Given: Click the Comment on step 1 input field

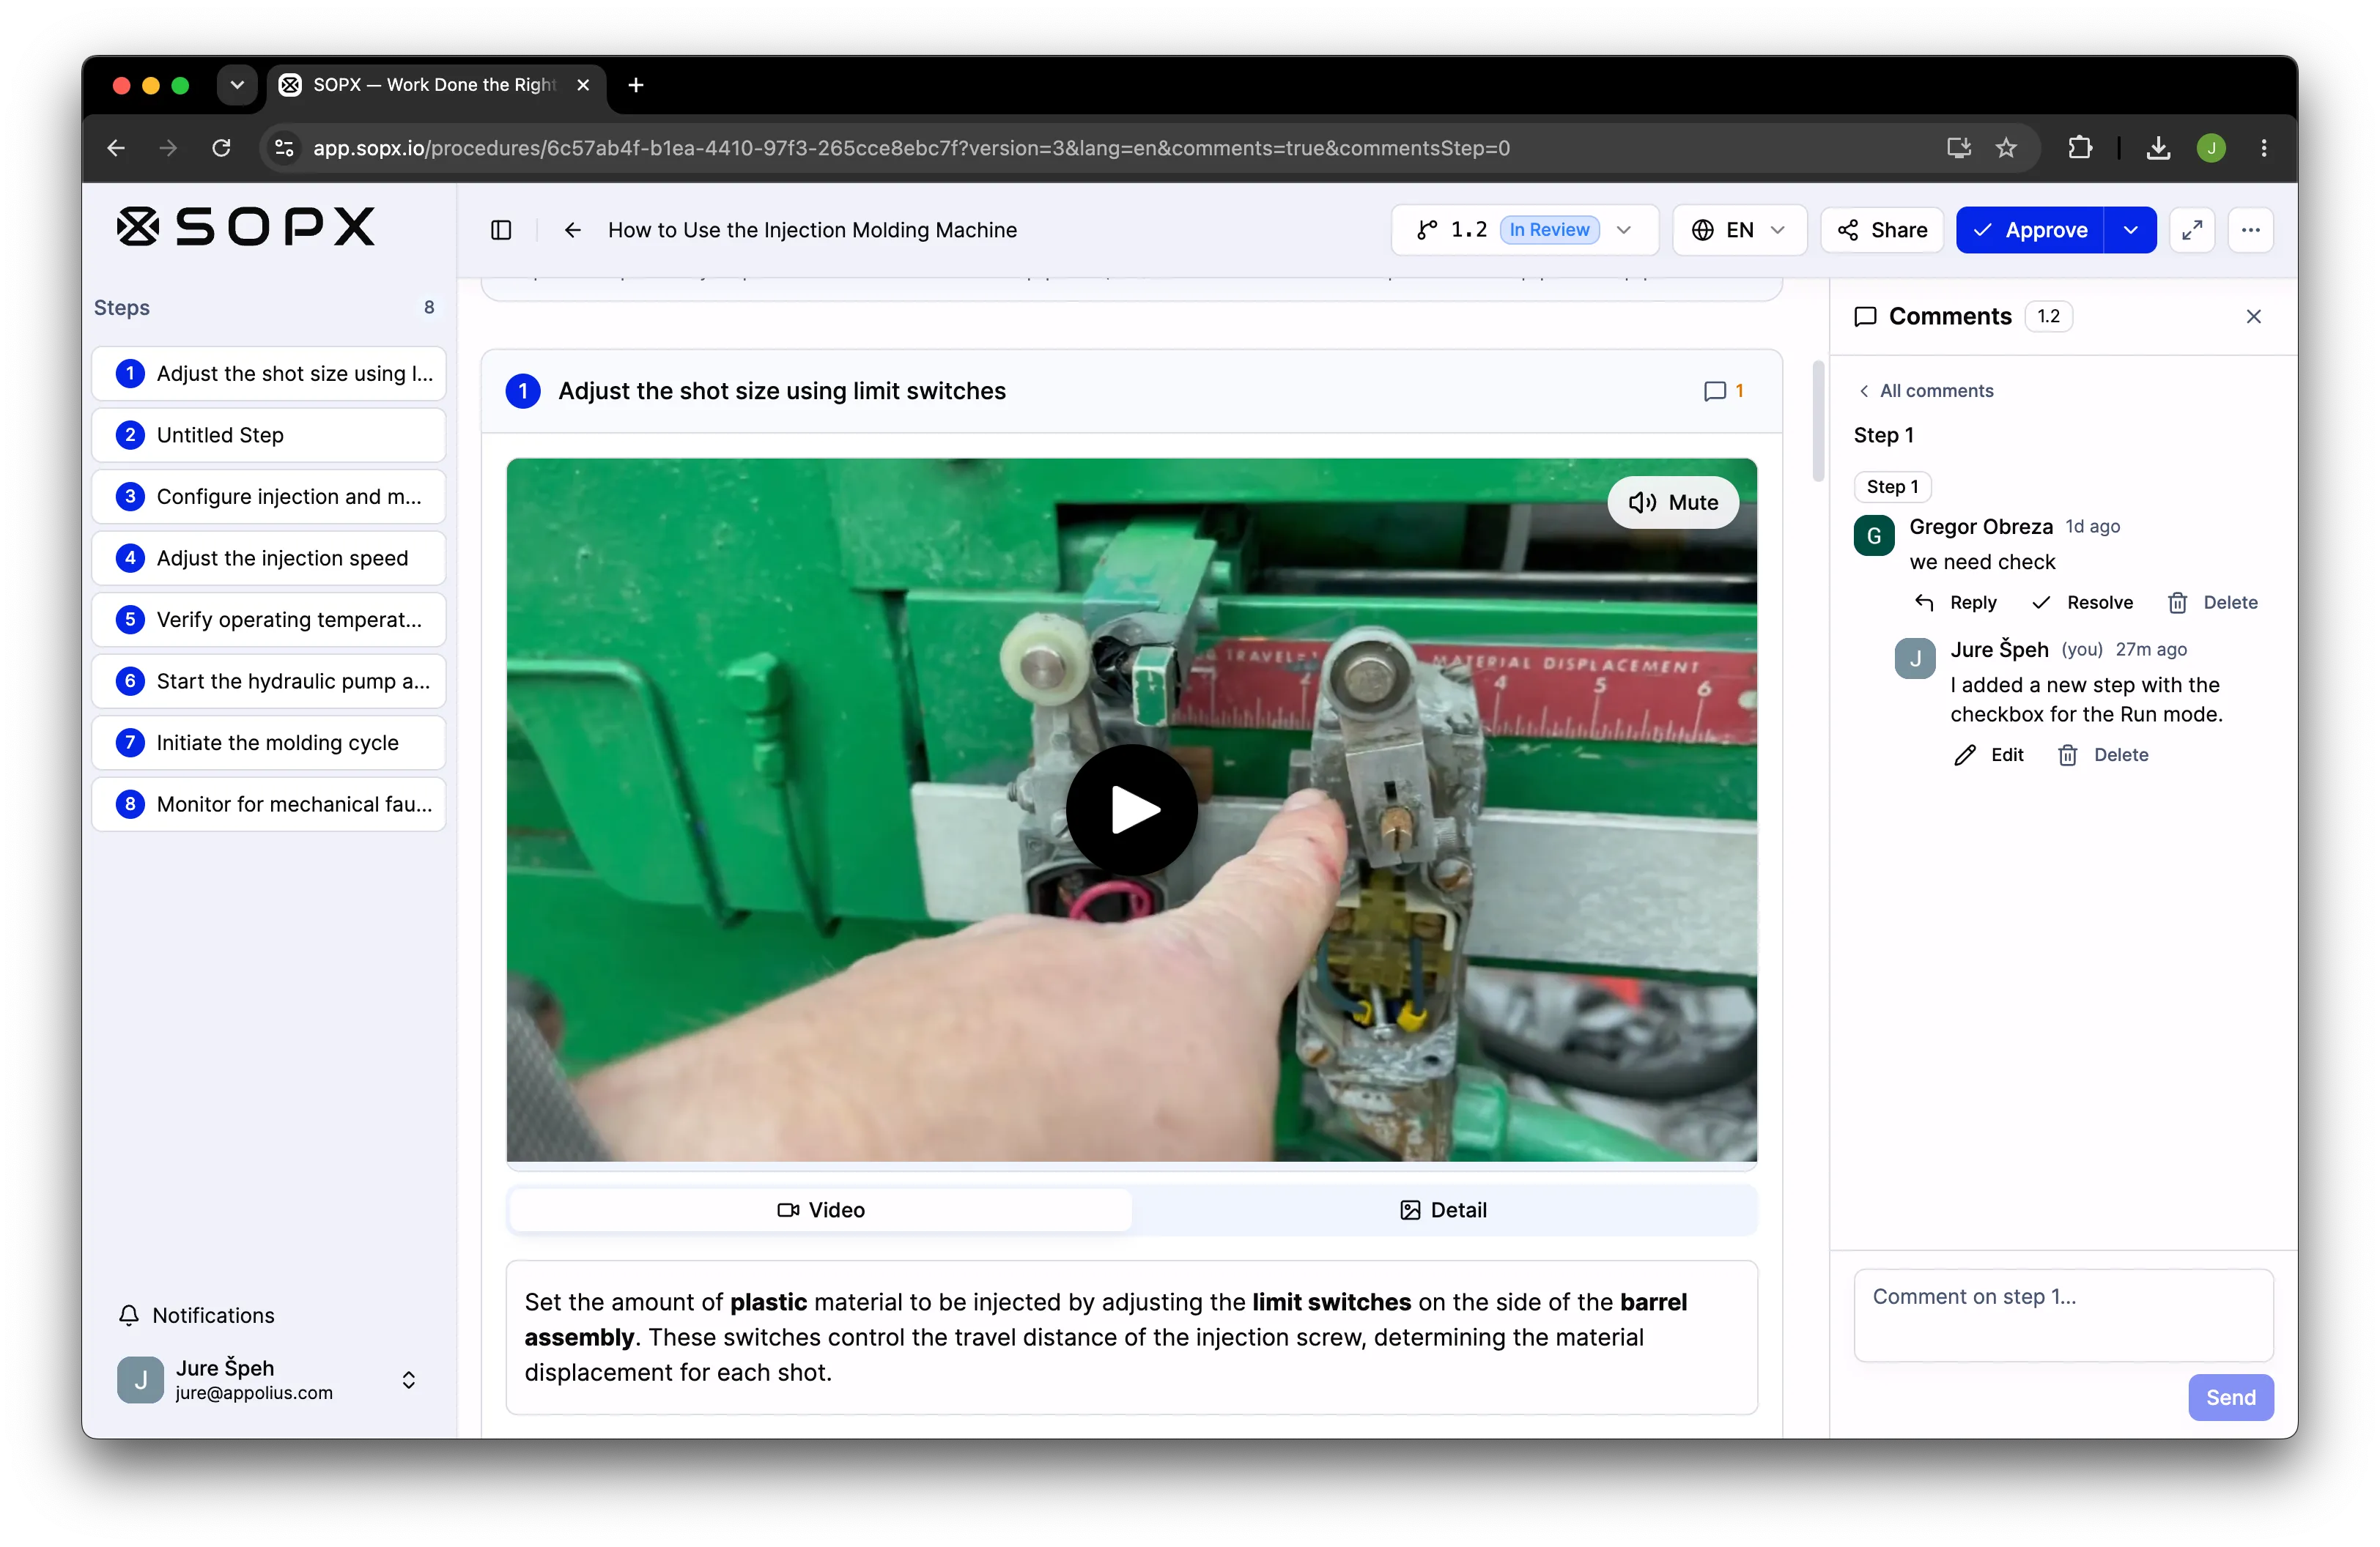Looking at the screenshot, I should click(2063, 1315).
